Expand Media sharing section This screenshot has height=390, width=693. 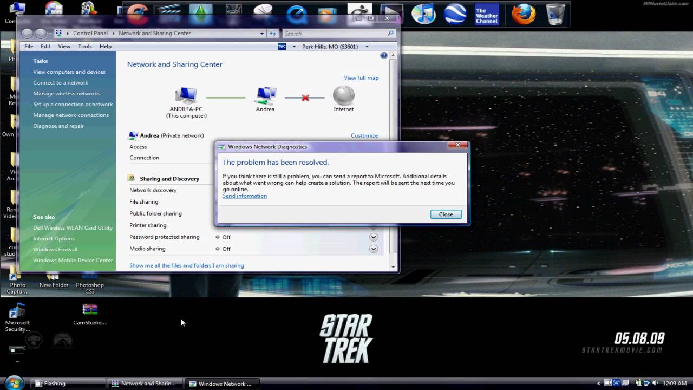click(374, 249)
